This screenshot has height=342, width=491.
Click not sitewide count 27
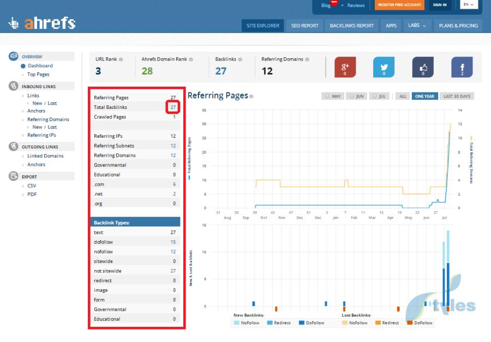173,271
